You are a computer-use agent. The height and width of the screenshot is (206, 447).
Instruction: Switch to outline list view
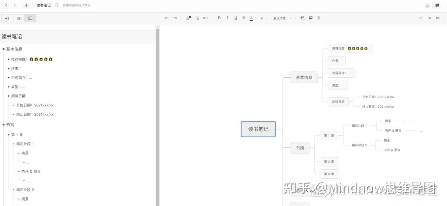point(19,18)
